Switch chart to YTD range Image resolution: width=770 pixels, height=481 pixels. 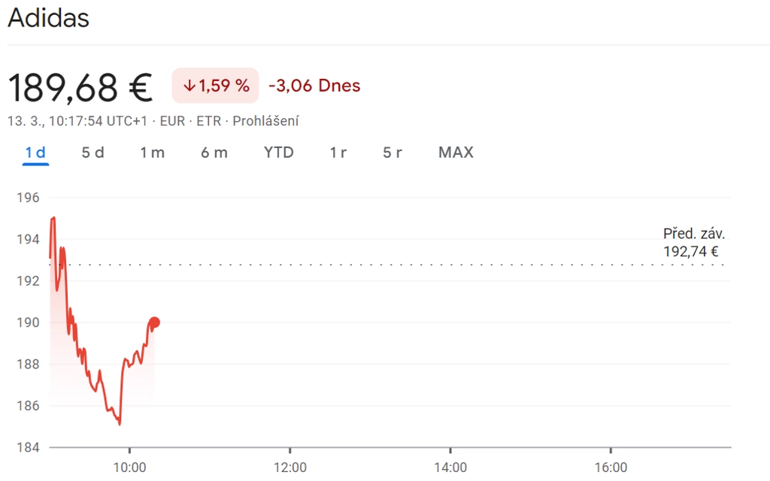(278, 153)
